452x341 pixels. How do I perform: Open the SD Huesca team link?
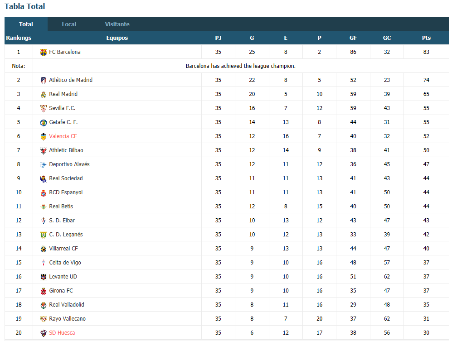pyautogui.click(x=62, y=333)
